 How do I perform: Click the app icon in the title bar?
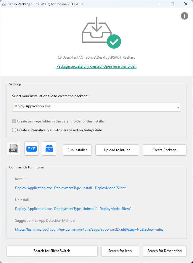pyautogui.click(x=4, y=4)
